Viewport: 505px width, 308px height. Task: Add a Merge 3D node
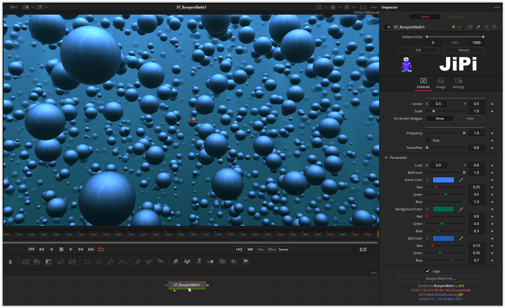click(210, 261)
